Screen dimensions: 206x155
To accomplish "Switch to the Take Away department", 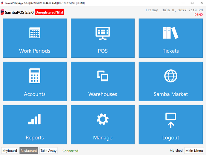I will (48, 151).
